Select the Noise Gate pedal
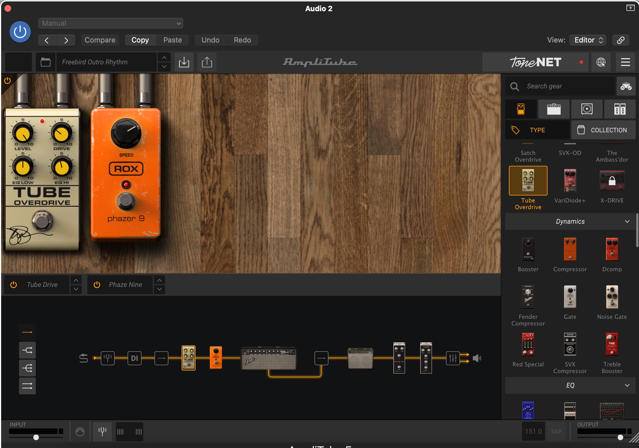This screenshot has height=448, width=639. pos(612,297)
